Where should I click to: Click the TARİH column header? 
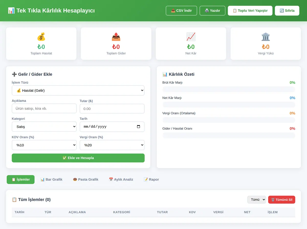pyautogui.click(x=19, y=212)
